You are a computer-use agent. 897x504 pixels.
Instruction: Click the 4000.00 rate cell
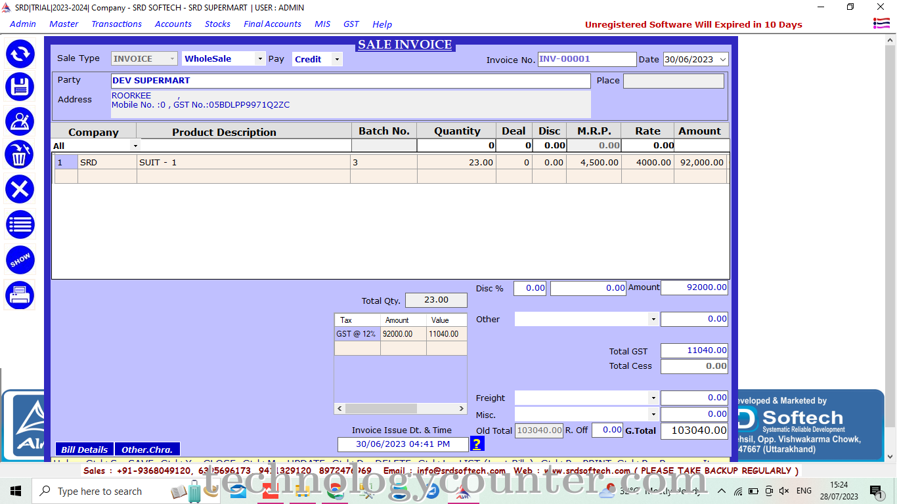(647, 162)
